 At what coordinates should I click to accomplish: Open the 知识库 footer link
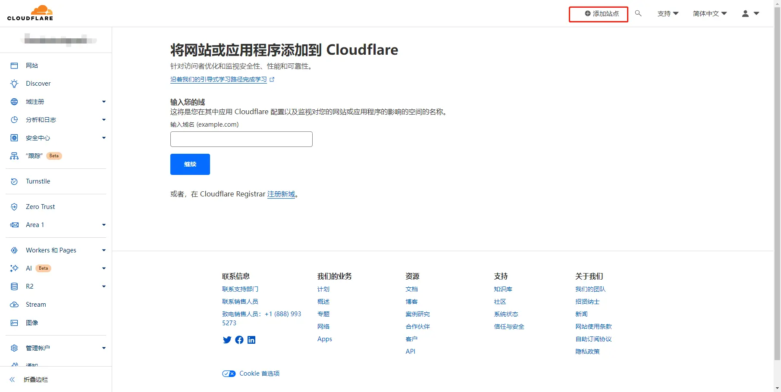[503, 289]
